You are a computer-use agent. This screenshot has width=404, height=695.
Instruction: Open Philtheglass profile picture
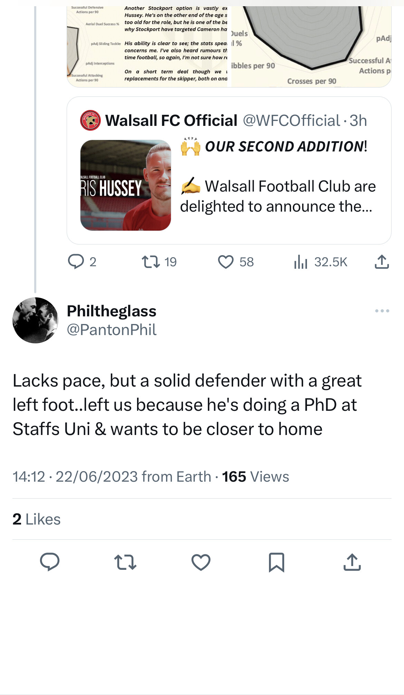(35, 320)
